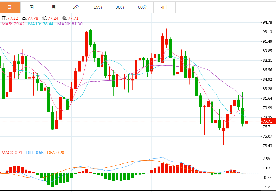Click the -2.79 MACD axis label
This screenshot has width=276, height=192.
pyautogui.click(x=267, y=187)
